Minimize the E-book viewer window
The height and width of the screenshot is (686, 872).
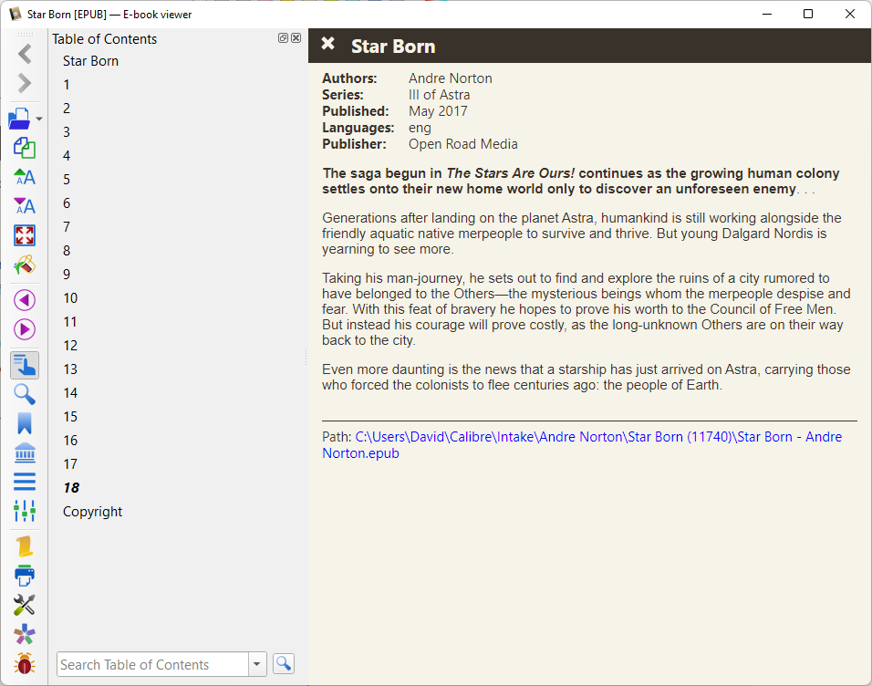[x=767, y=14]
